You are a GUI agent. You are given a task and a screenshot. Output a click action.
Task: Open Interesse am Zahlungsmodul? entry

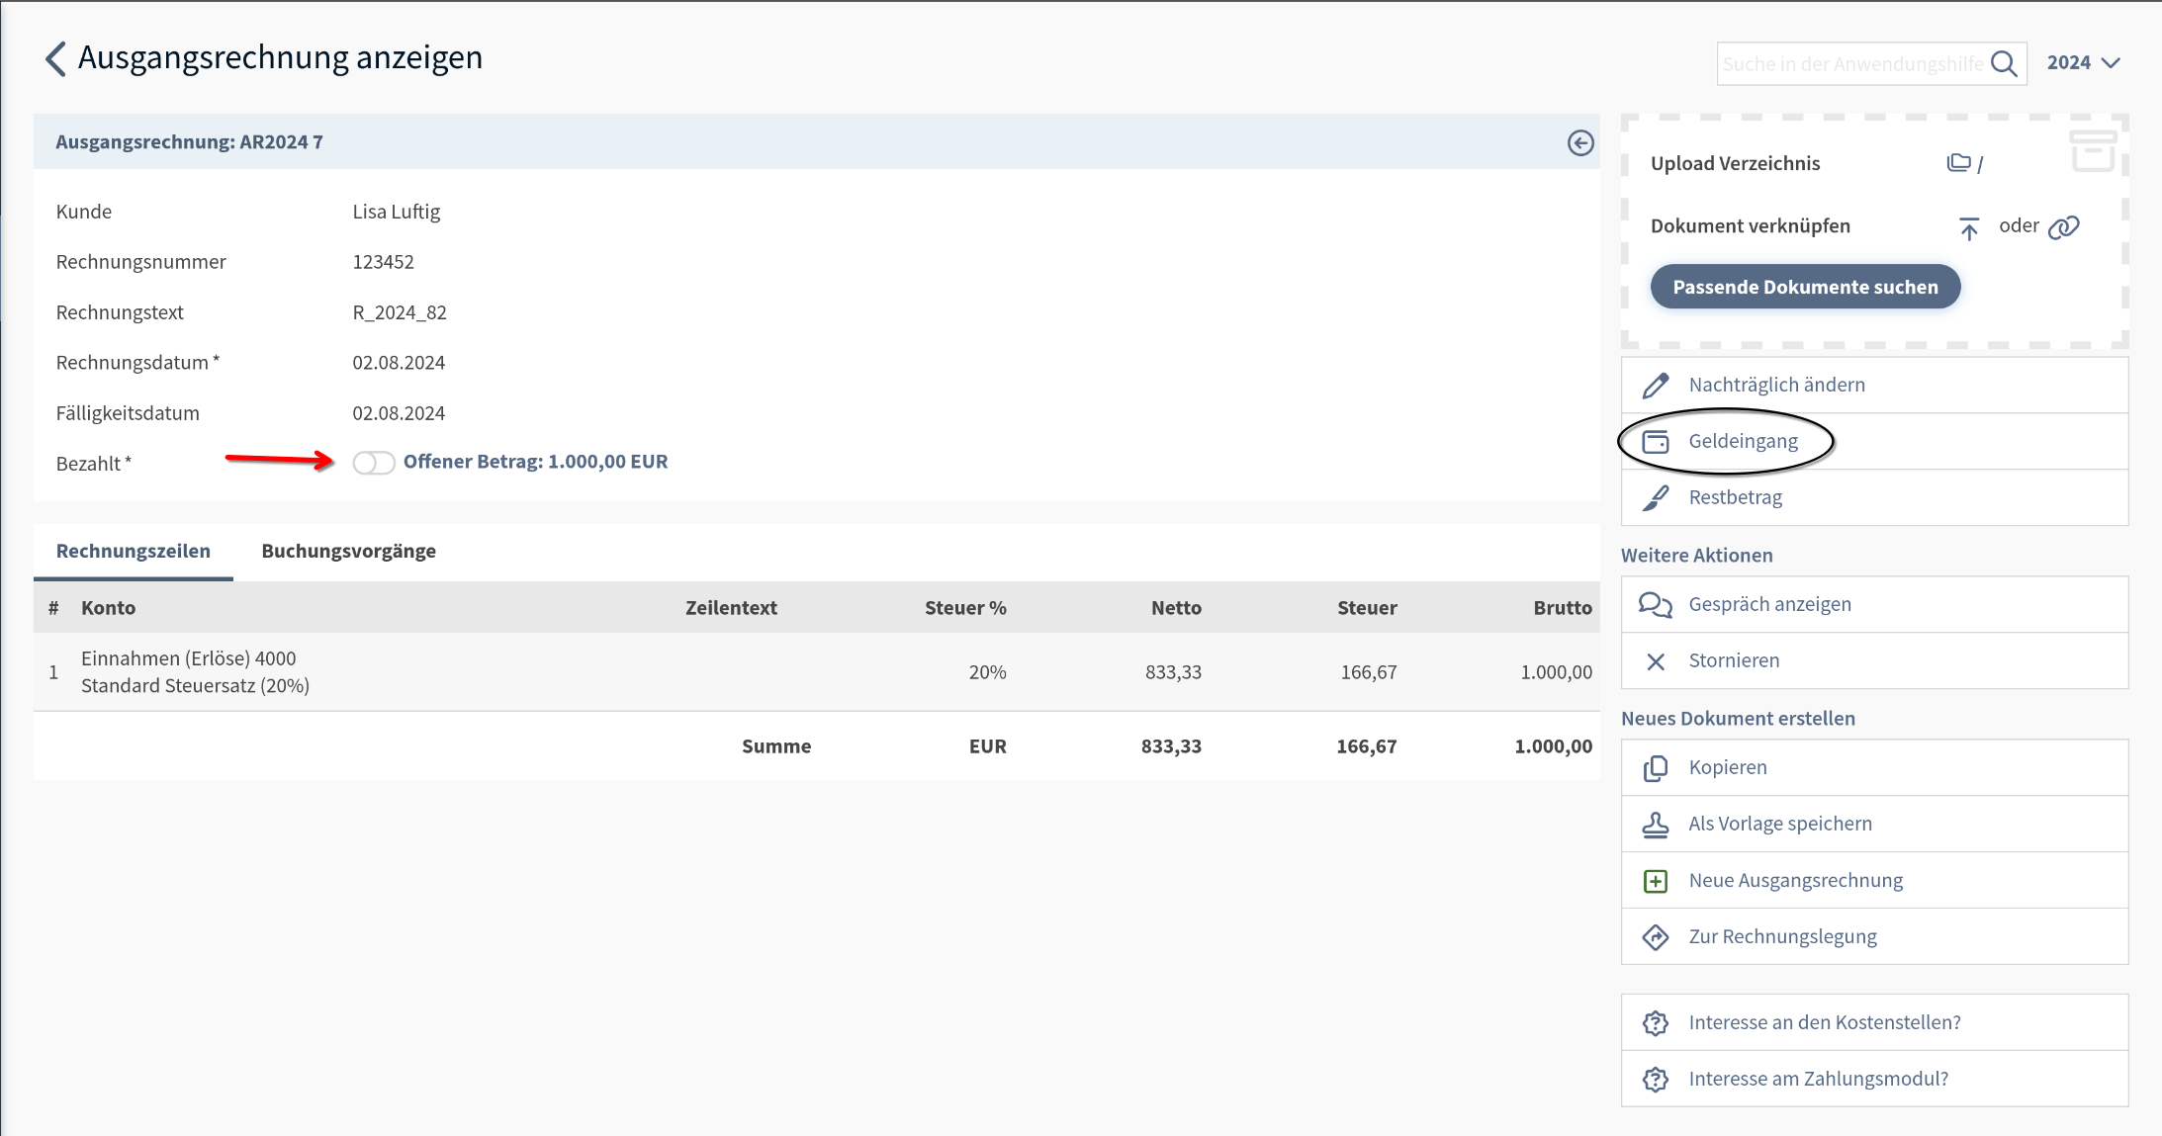(x=1818, y=1080)
